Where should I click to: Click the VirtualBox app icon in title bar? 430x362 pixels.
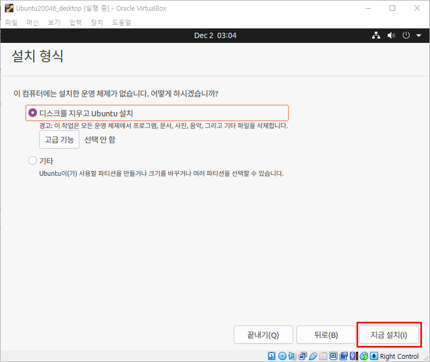point(9,8)
